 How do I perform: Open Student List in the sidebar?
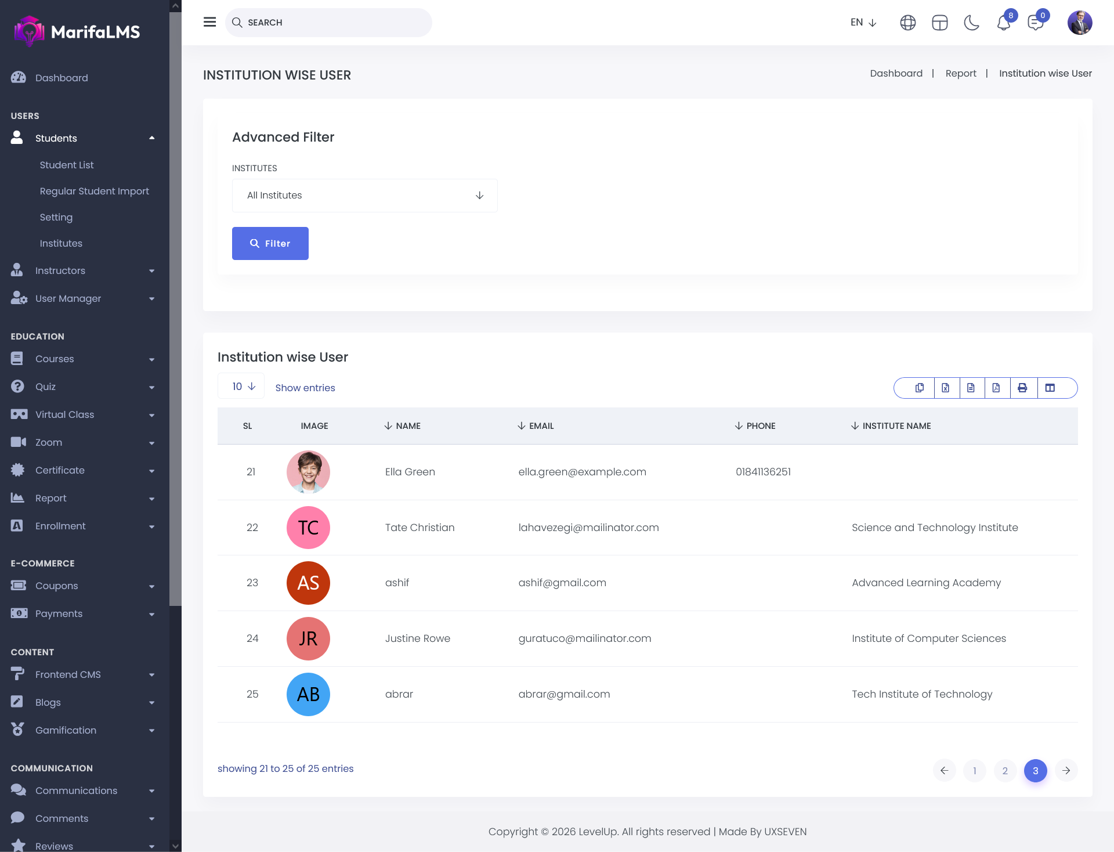tap(67, 165)
